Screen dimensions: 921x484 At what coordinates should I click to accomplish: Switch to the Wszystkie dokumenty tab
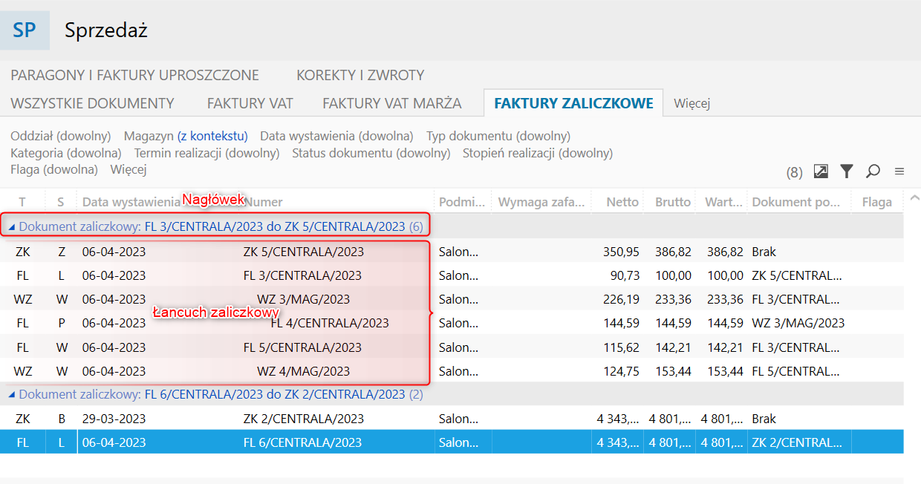[92, 103]
